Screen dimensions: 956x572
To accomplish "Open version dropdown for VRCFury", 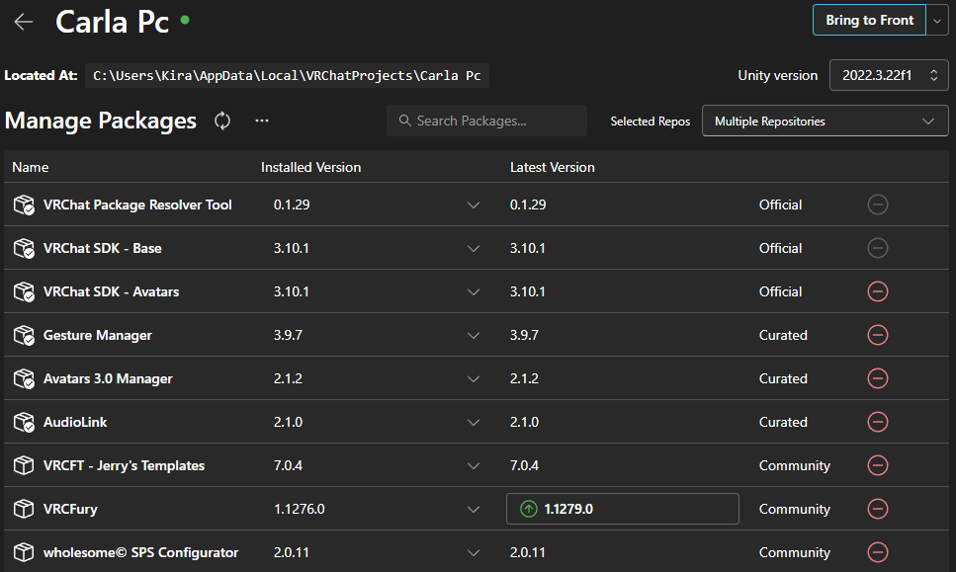I will 474,509.
